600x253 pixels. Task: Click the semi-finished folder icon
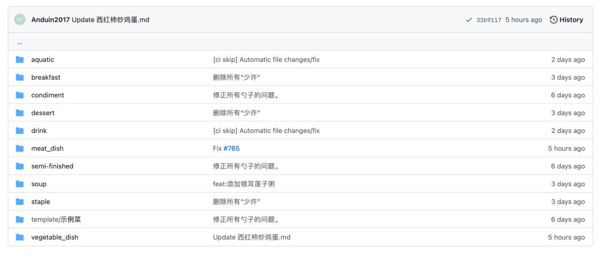[19, 166]
